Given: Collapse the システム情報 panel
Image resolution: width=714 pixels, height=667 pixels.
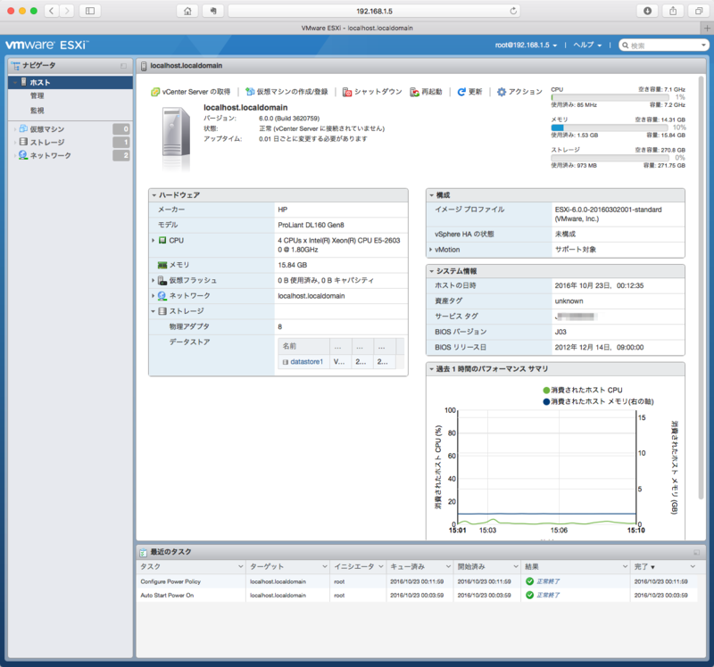Looking at the screenshot, I should [x=432, y=271].
